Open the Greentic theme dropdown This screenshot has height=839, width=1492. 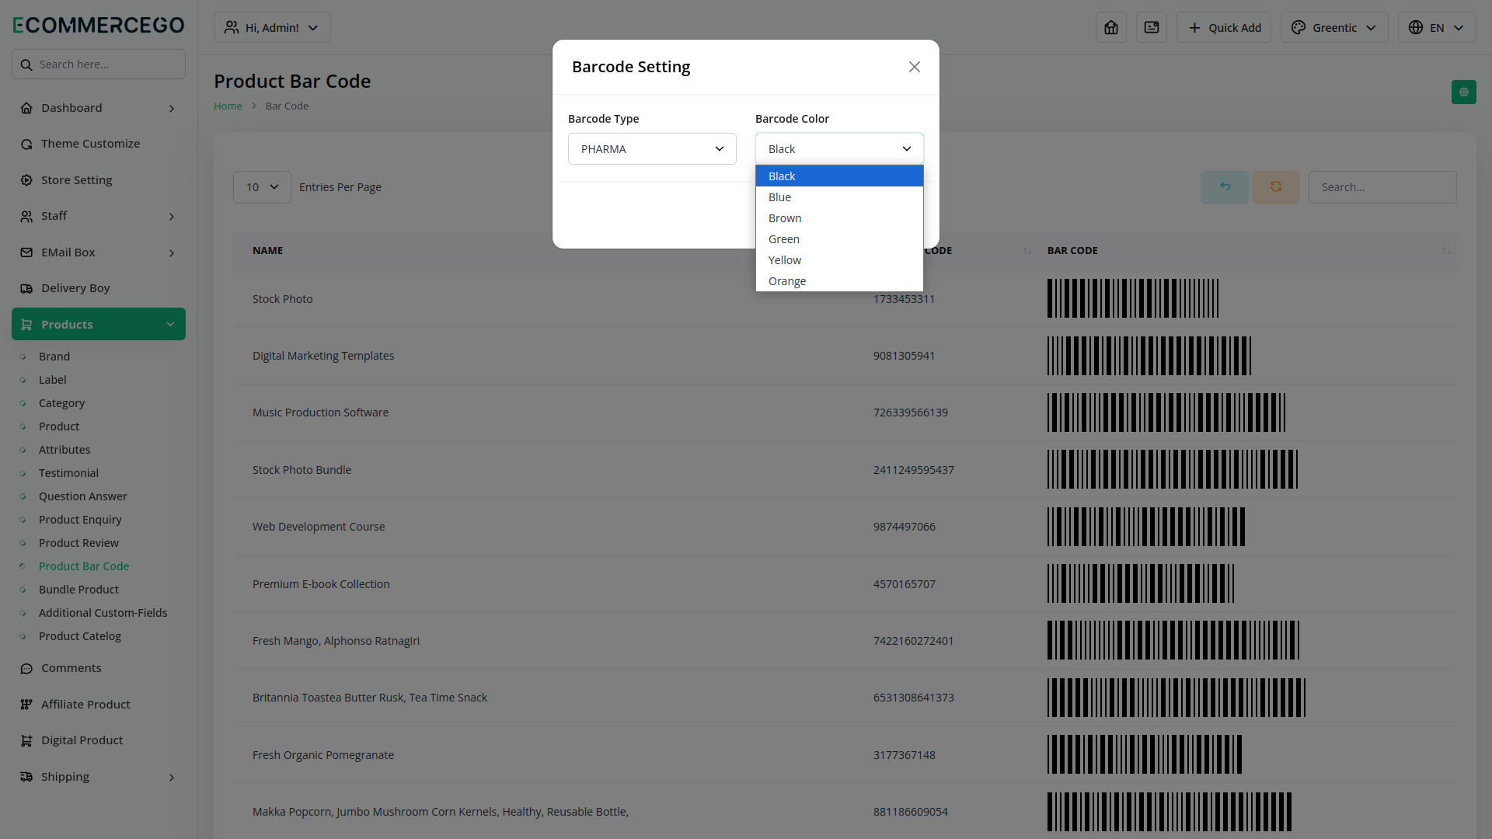tap(1334, 27)
